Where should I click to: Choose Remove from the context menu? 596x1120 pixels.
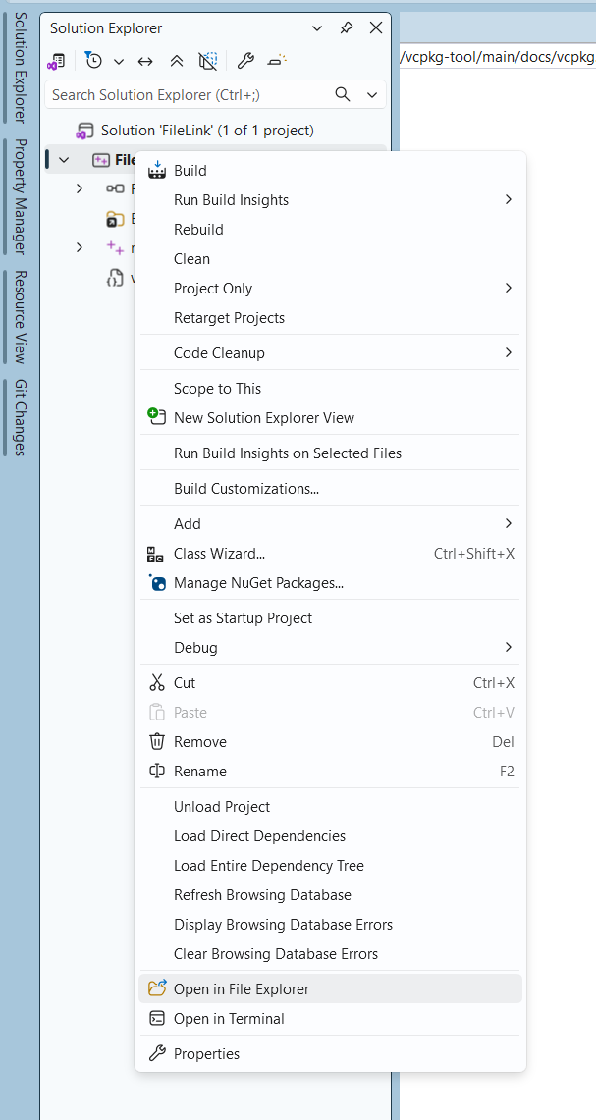330,741
